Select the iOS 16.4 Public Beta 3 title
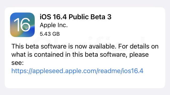Viewport: 170px width, 95px height. 75,17
